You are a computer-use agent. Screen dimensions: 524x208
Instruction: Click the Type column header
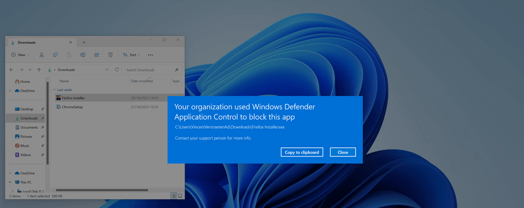pos(176,81)
